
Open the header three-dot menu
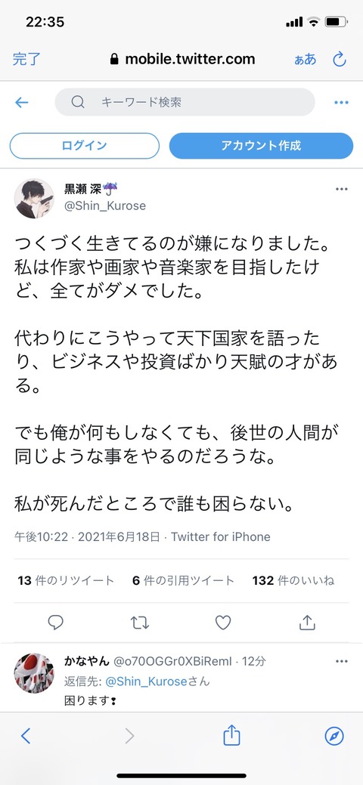coord(341,103)
